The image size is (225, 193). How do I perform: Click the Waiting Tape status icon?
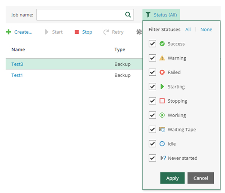click(162, 129)
